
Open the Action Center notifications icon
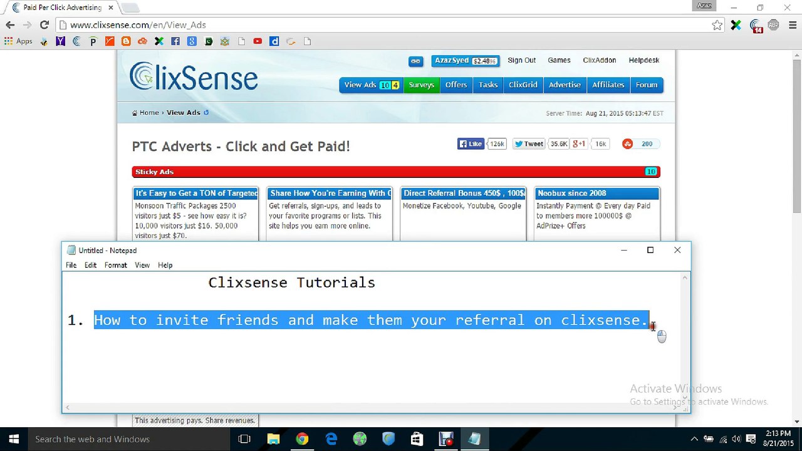[x=751, y=439]
